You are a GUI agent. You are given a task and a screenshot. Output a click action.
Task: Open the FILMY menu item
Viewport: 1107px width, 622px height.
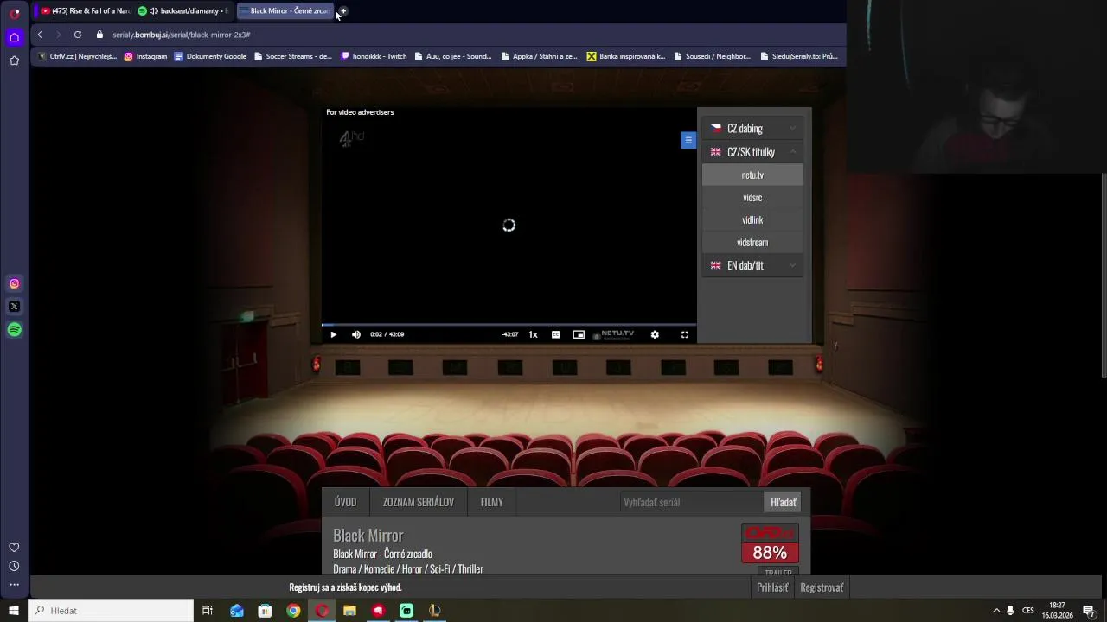[x=492, y=502]
